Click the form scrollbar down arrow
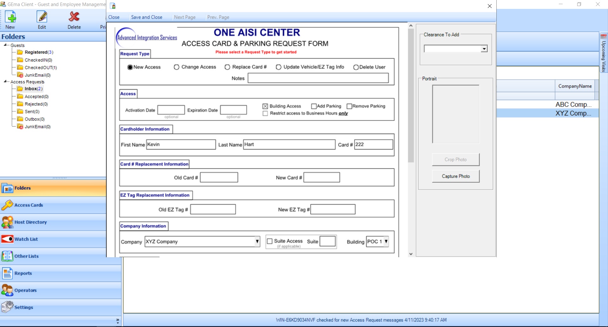This screenshot has width=608, height=327. point(411,254)
